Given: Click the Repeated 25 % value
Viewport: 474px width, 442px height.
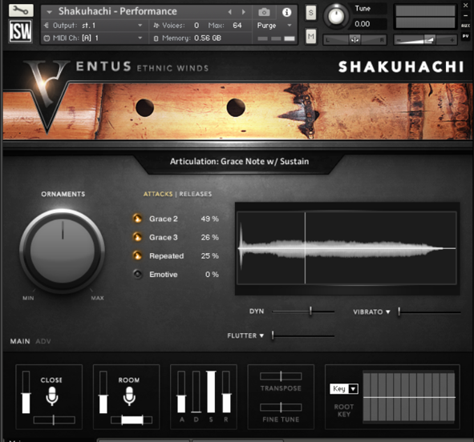Looking at the screenshot, I should tap(210, 256).
